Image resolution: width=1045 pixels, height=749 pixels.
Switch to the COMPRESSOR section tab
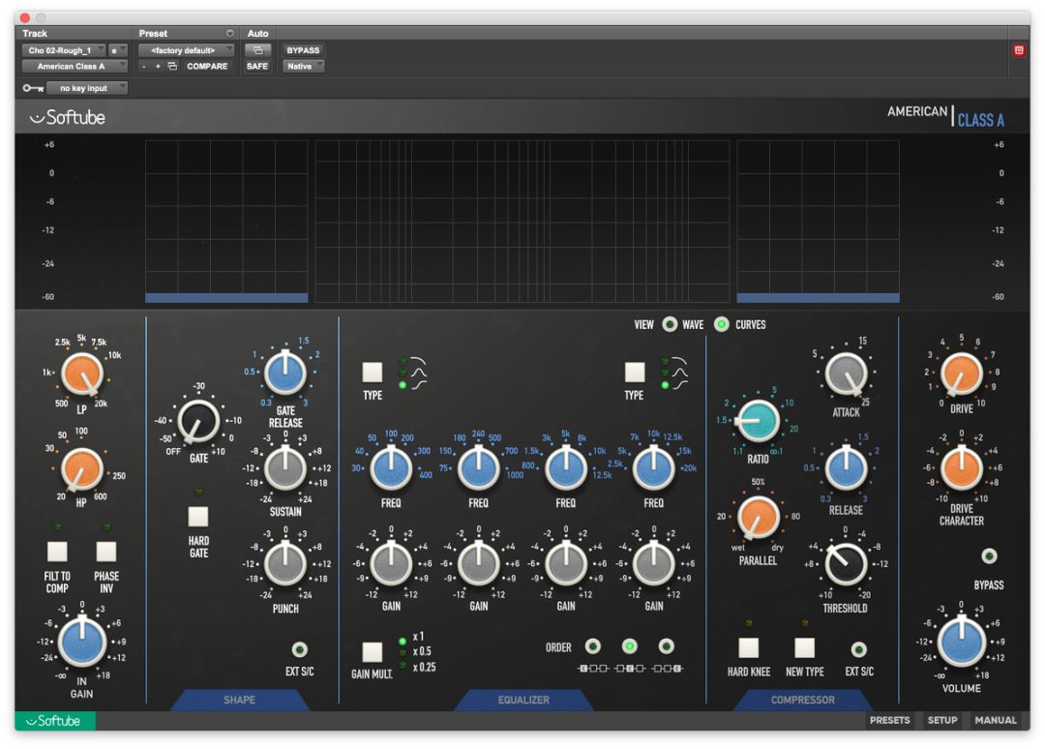point(803,700)
